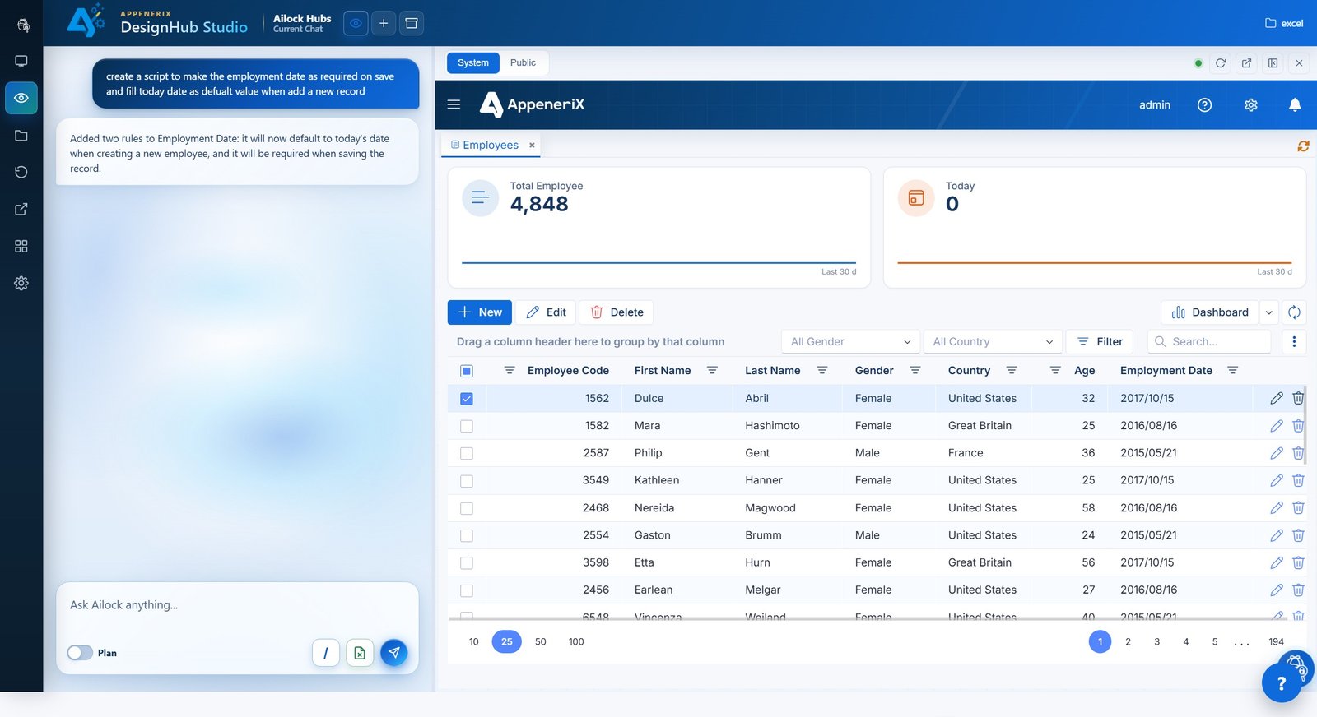This screenshot has width=1317, height=717.
Task: Click the eye icon beside Ailock Hubs
Action: click(x=356, y=23)
